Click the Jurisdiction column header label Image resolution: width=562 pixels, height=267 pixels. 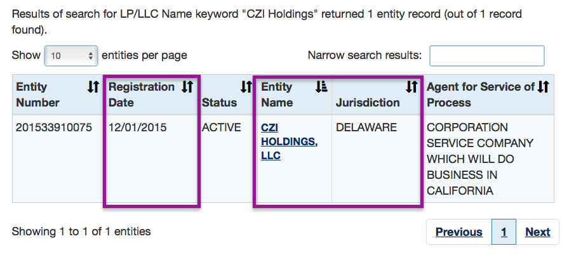point(368,103)
